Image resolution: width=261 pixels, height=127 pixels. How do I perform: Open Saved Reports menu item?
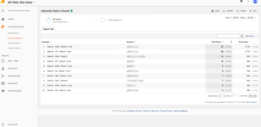pos(14,43)
